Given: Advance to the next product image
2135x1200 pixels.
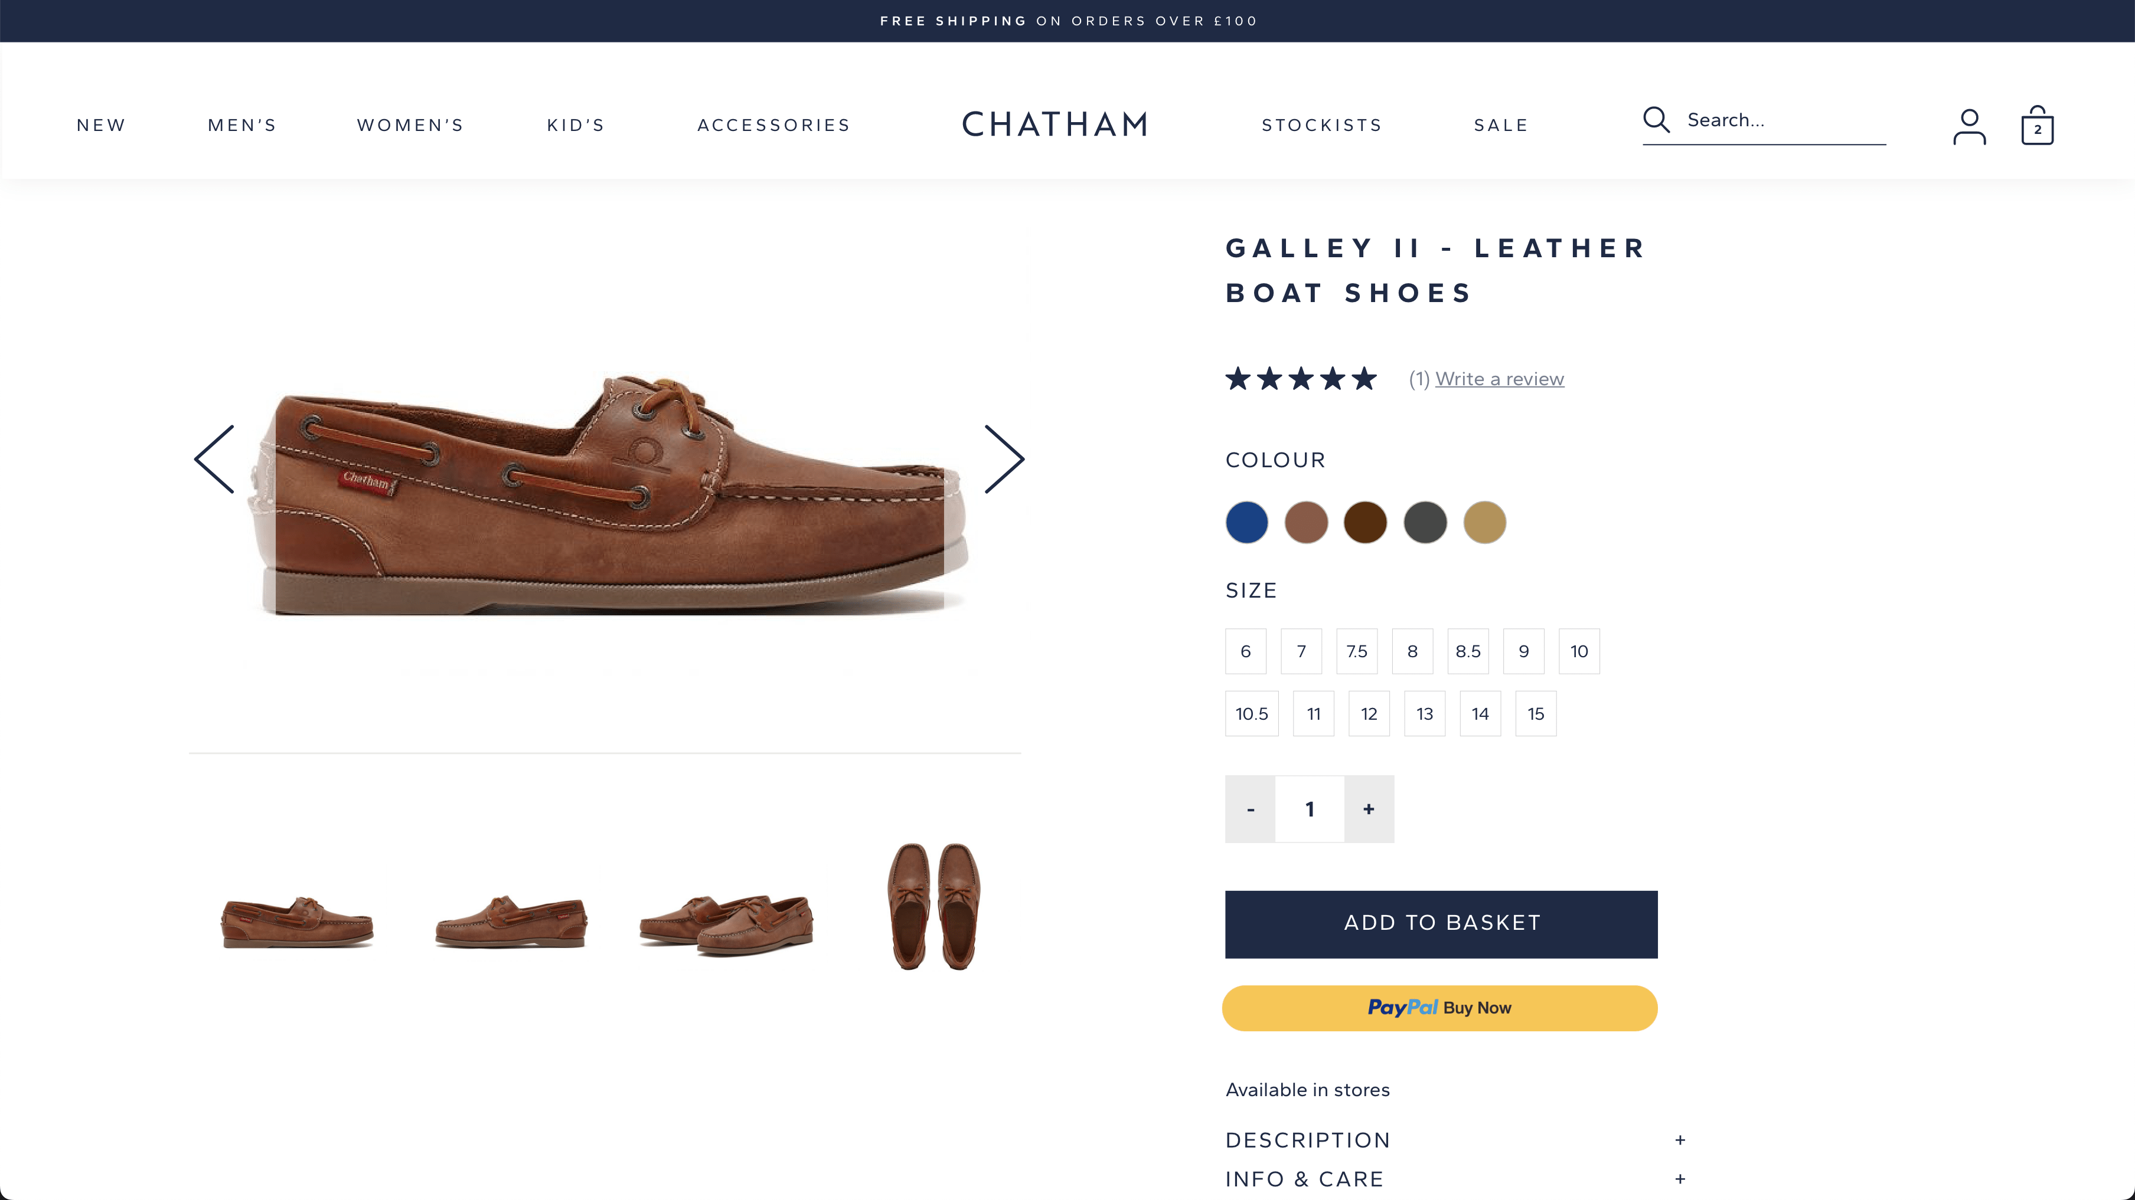Looking at the screenshot, I should point(1004,460).
